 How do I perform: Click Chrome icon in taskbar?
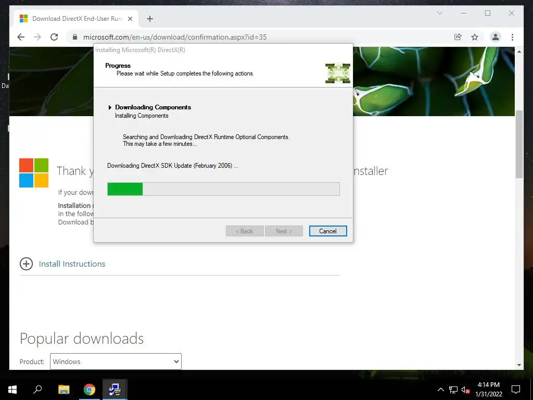[90, 390]
